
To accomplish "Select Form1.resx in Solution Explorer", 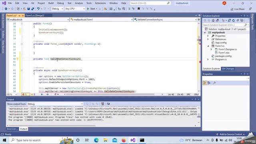I will [224, 53].
